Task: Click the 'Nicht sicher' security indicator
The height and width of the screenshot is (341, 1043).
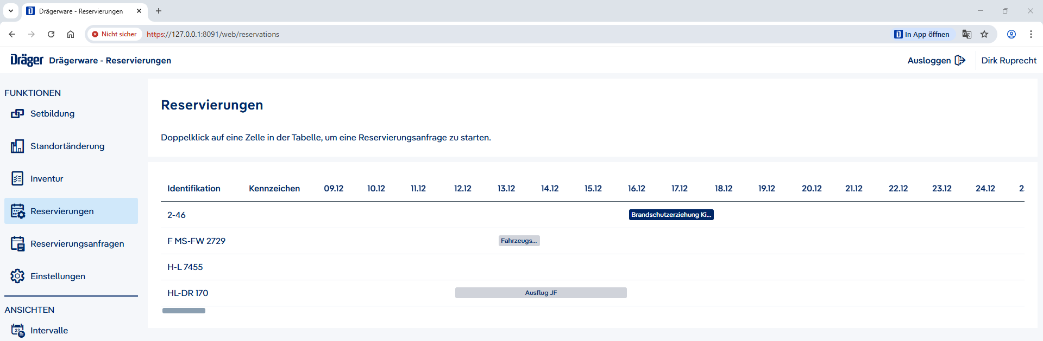Action: (x=114, y=34)
